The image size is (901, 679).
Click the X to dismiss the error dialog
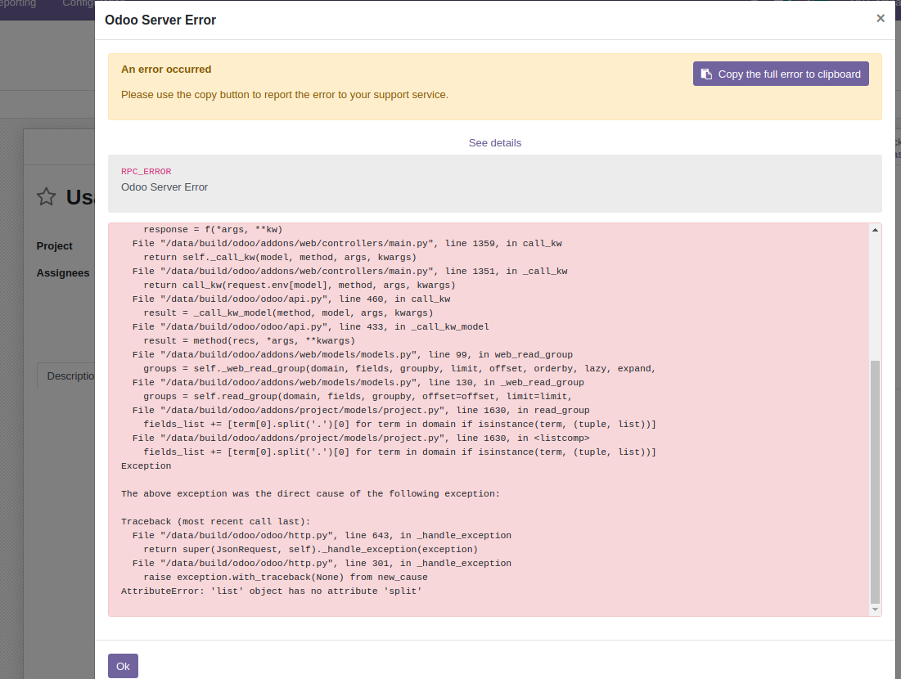tap(881, 17)
